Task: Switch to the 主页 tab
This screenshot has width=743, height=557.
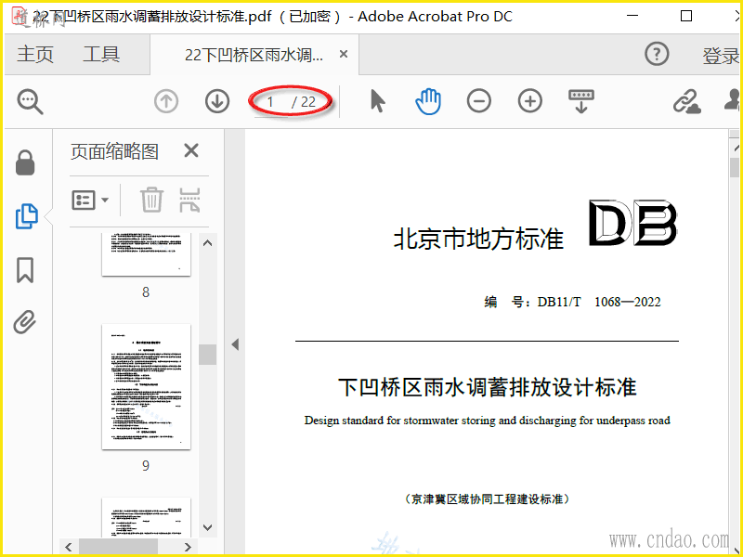Action: pos(35,55)
